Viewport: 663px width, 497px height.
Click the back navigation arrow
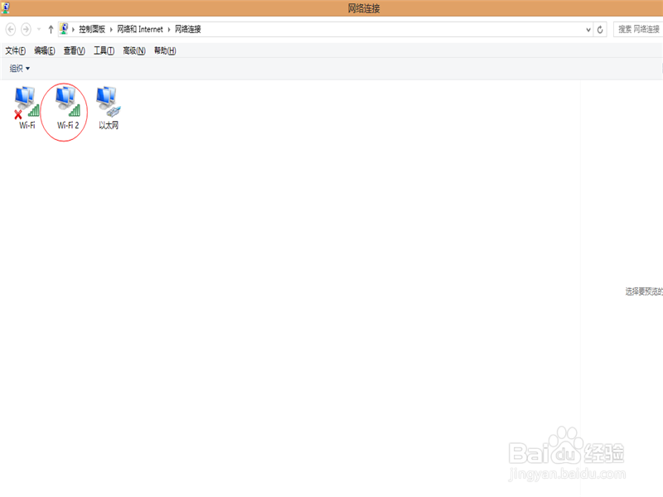(x=12, y=27)
